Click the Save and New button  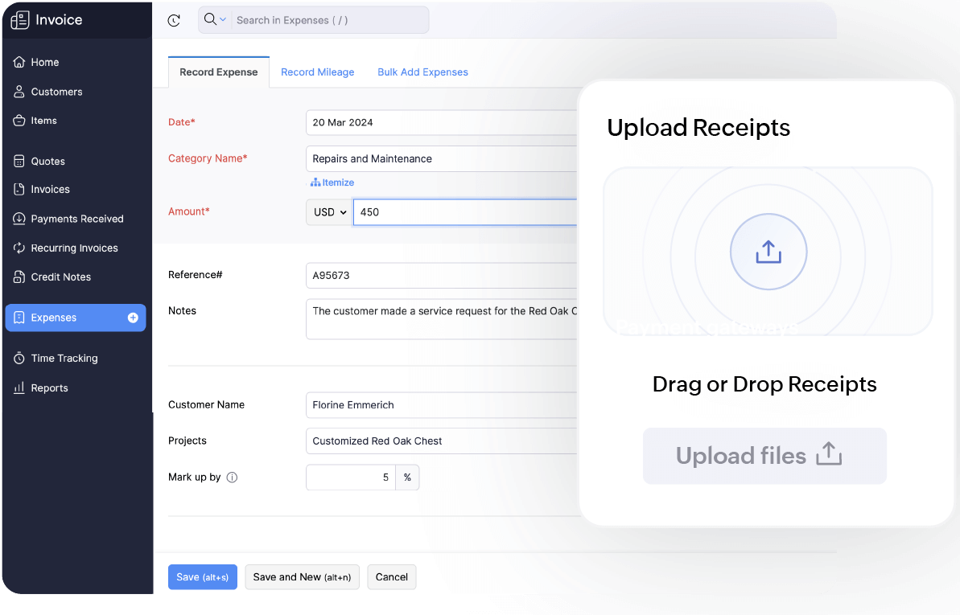coord(302,576)
